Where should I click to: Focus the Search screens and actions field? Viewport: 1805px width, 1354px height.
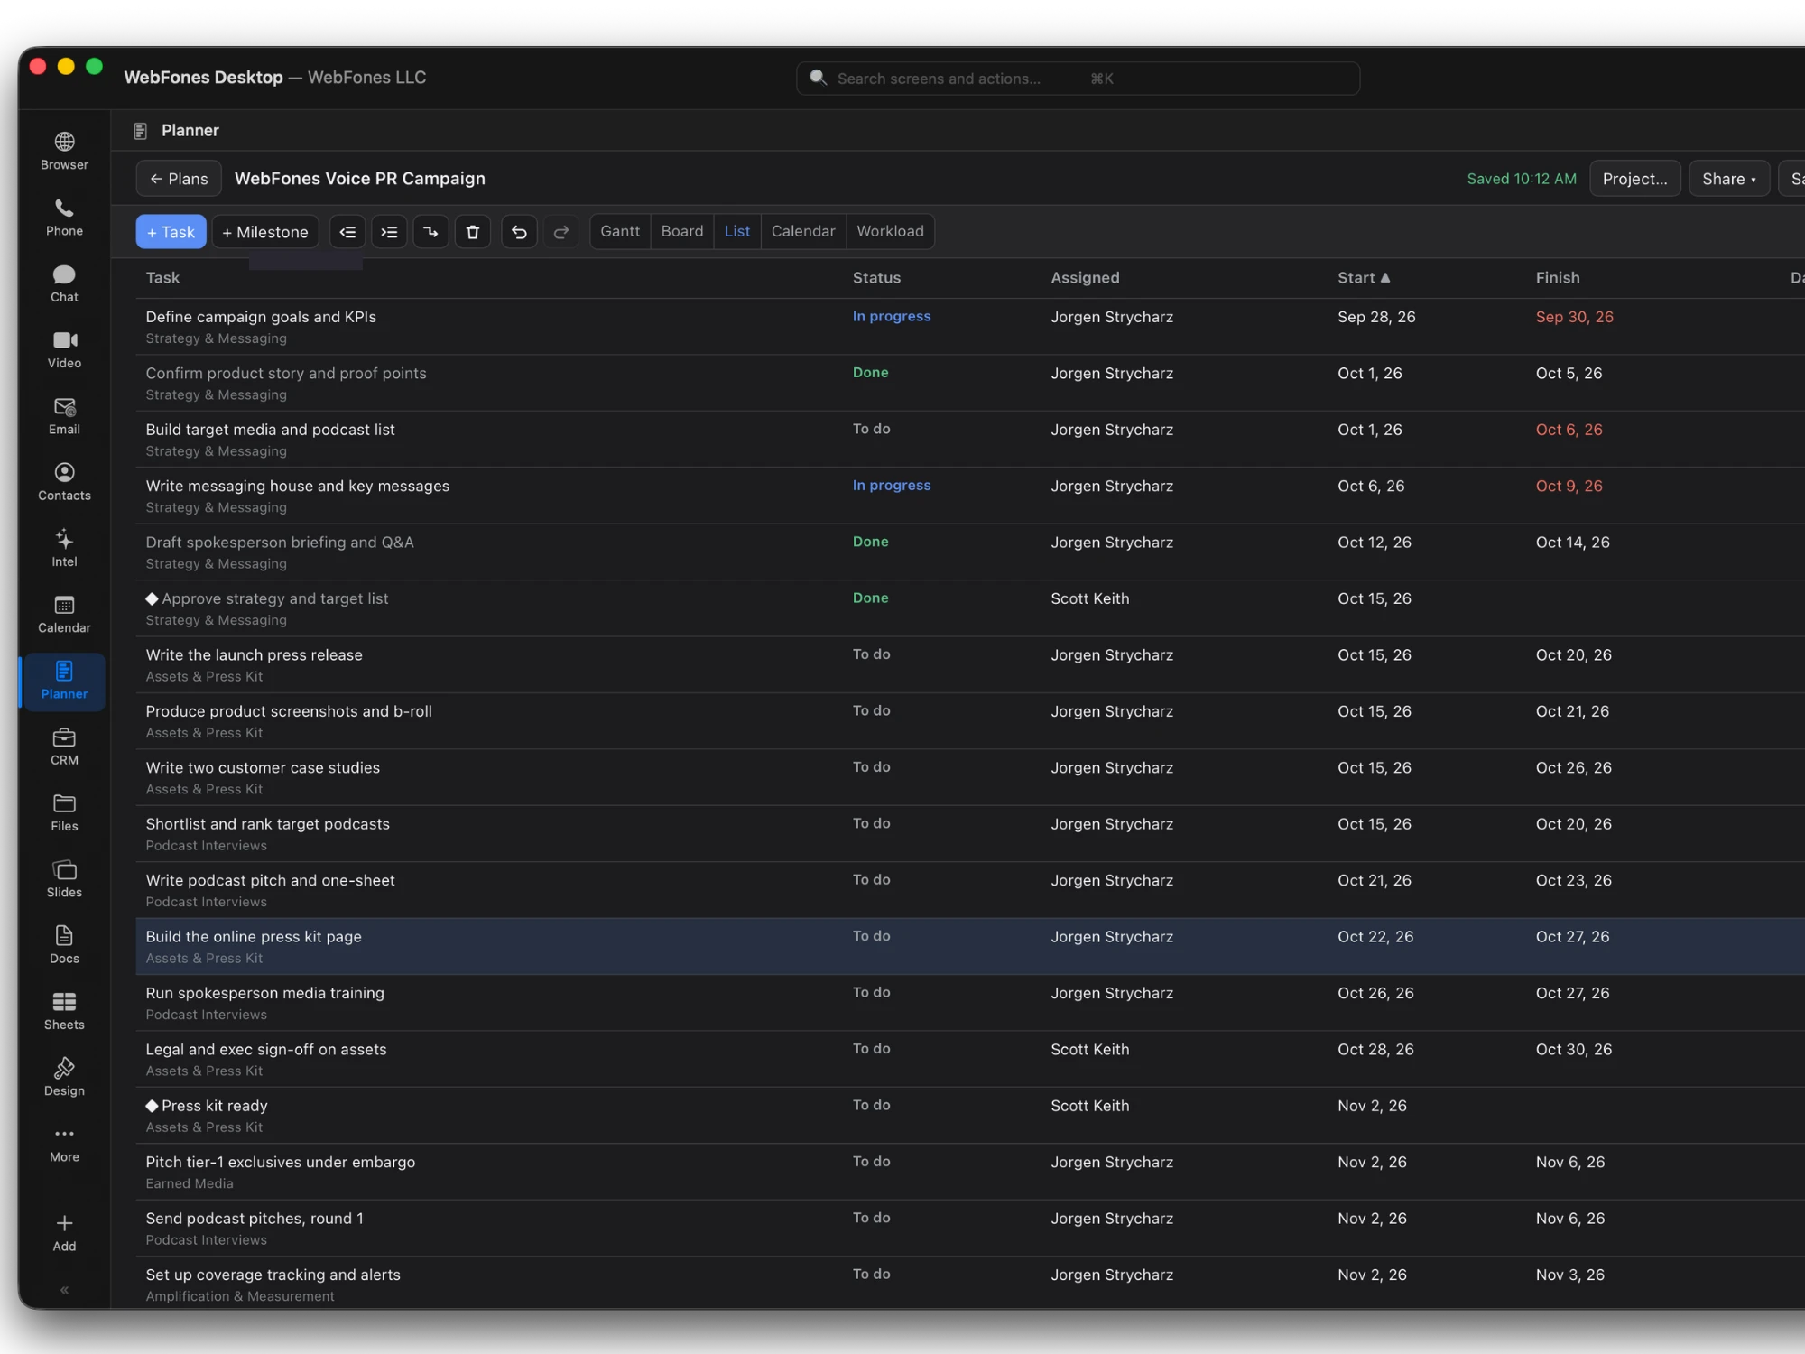(1078, 79)
